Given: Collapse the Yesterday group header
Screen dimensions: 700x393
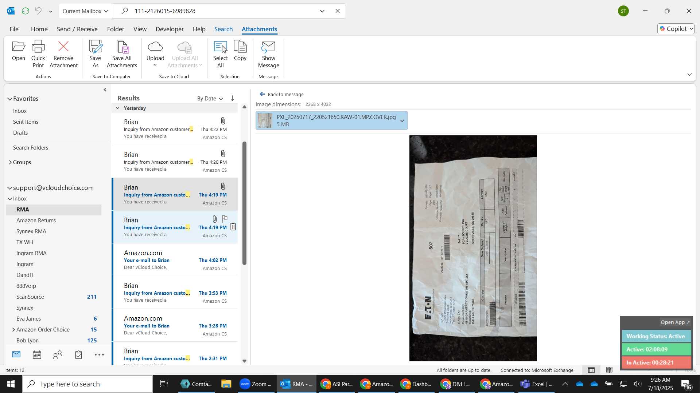Looking at the screenshot, I should click(117, 108).
